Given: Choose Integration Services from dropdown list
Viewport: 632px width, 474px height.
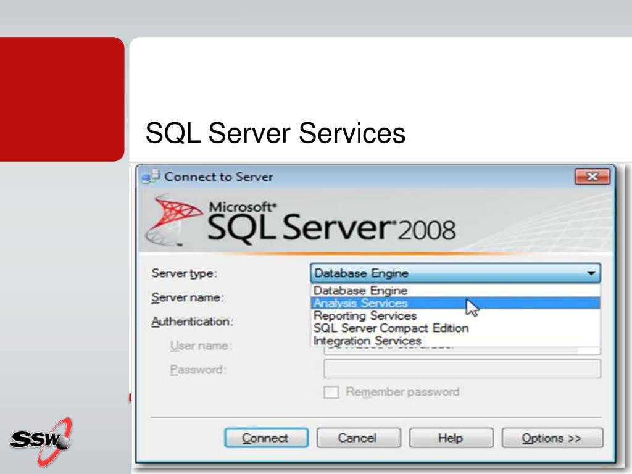Looking at the screenshot, I should 455,341.
